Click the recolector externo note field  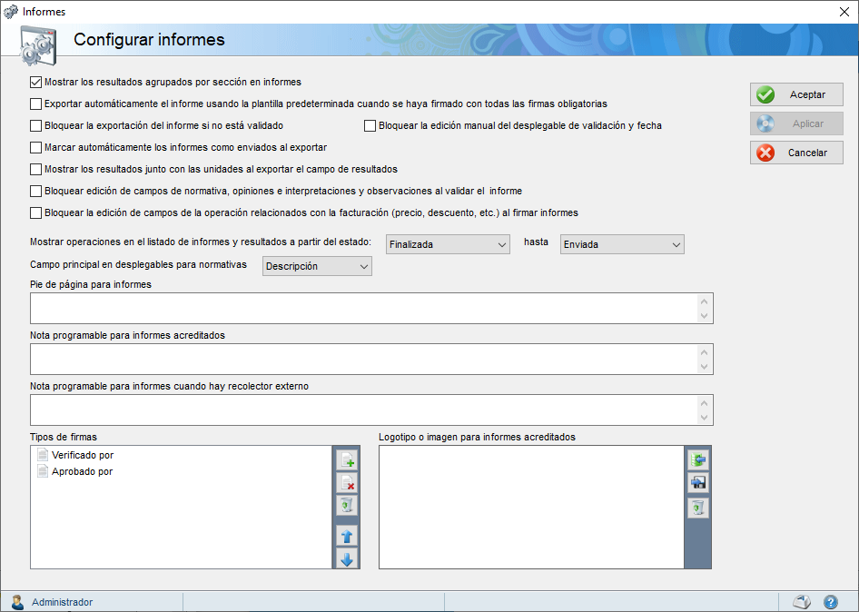(364, 410)
